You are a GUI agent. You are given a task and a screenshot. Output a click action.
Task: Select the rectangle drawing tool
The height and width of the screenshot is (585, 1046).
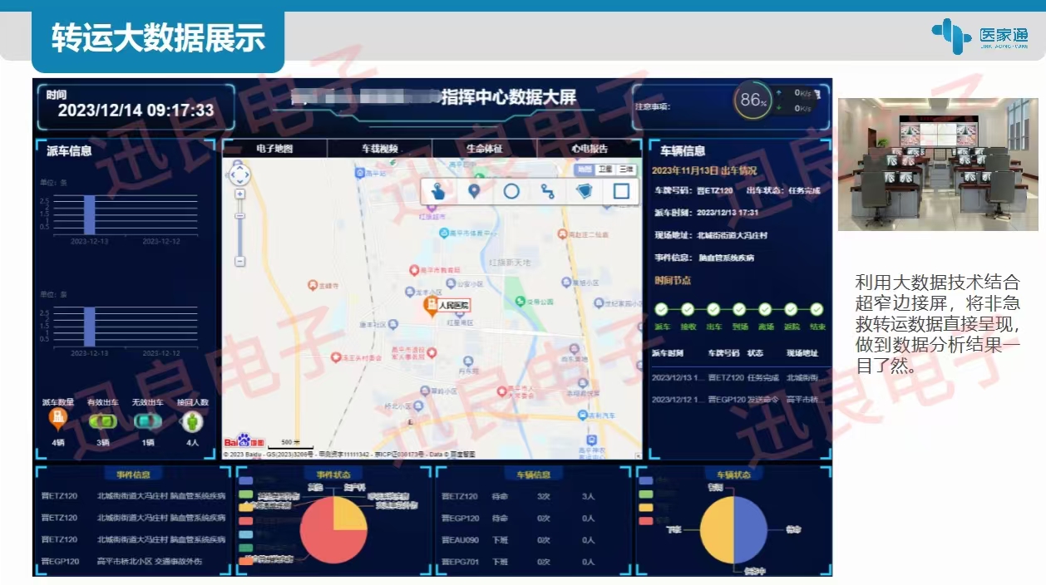pos(621,191)
